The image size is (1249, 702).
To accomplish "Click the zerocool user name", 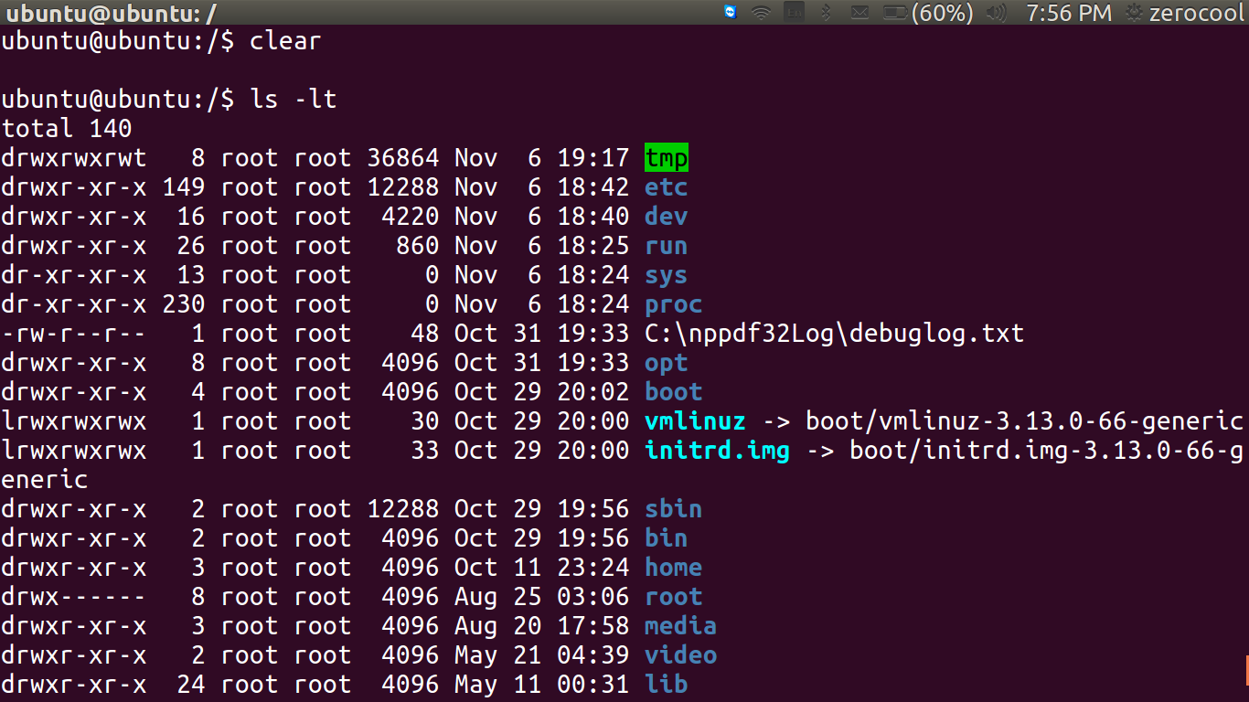I will 1195,12.
